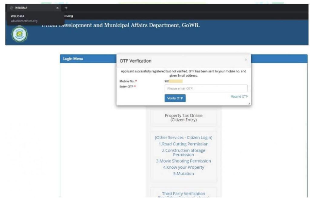Click the Urban Development department heading
310x198 pixels.
click(120, 25)
